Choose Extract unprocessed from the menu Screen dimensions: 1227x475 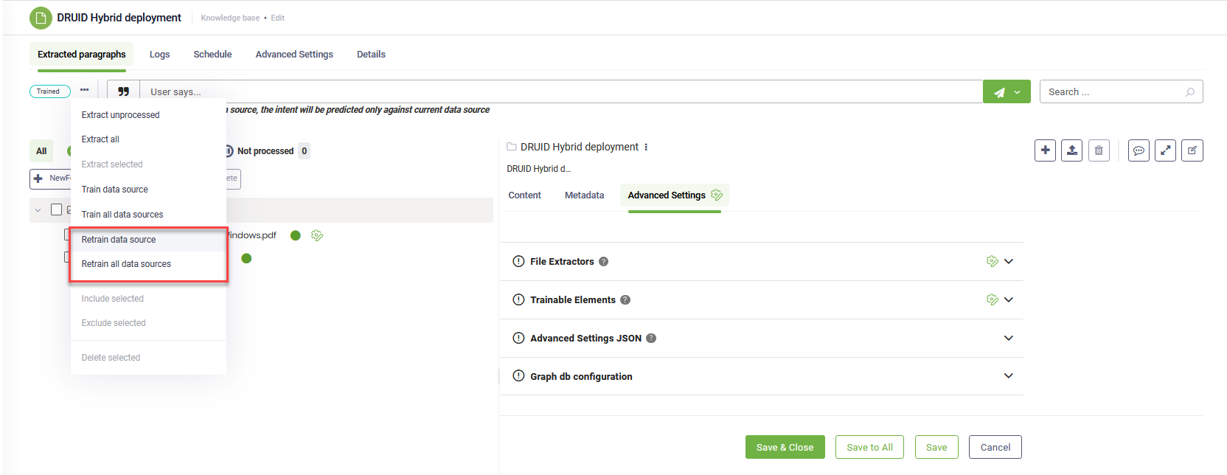(x=120, y=115)
